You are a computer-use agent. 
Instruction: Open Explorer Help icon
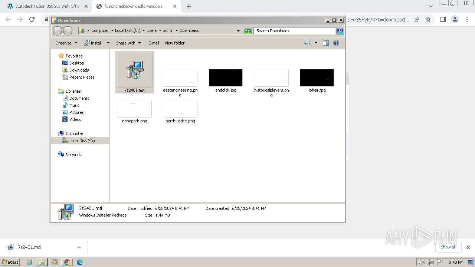[x=336, y=43]
